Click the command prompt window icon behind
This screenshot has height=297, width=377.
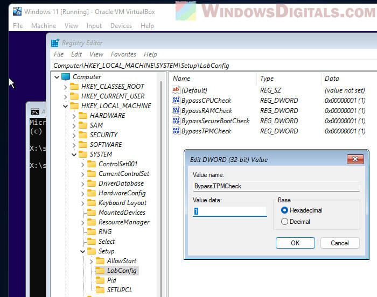[x=35, y=112]
